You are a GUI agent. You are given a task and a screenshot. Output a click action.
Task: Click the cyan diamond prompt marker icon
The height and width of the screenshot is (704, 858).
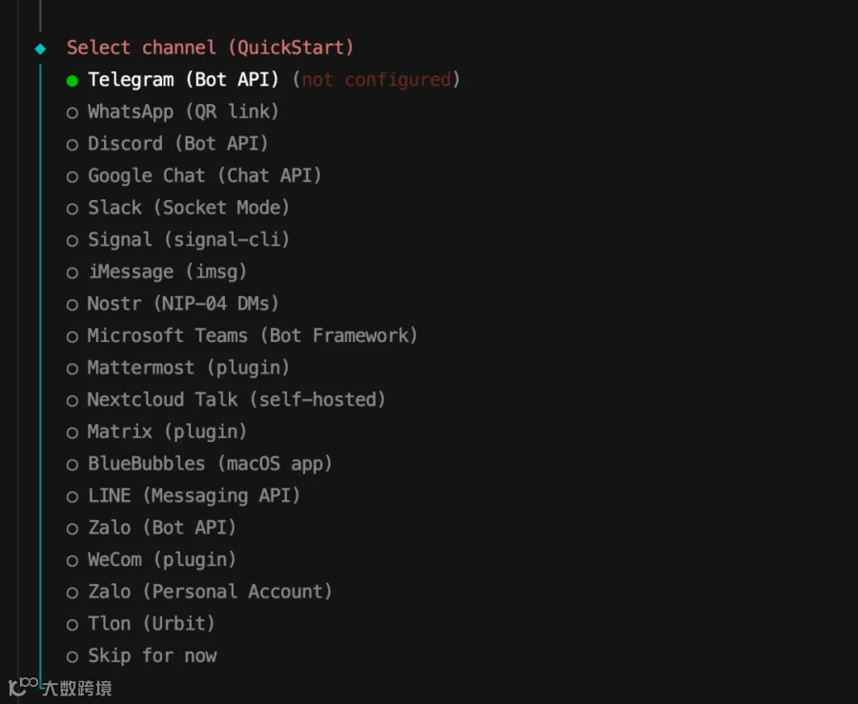pyautogui.click(x=40, y=48)
